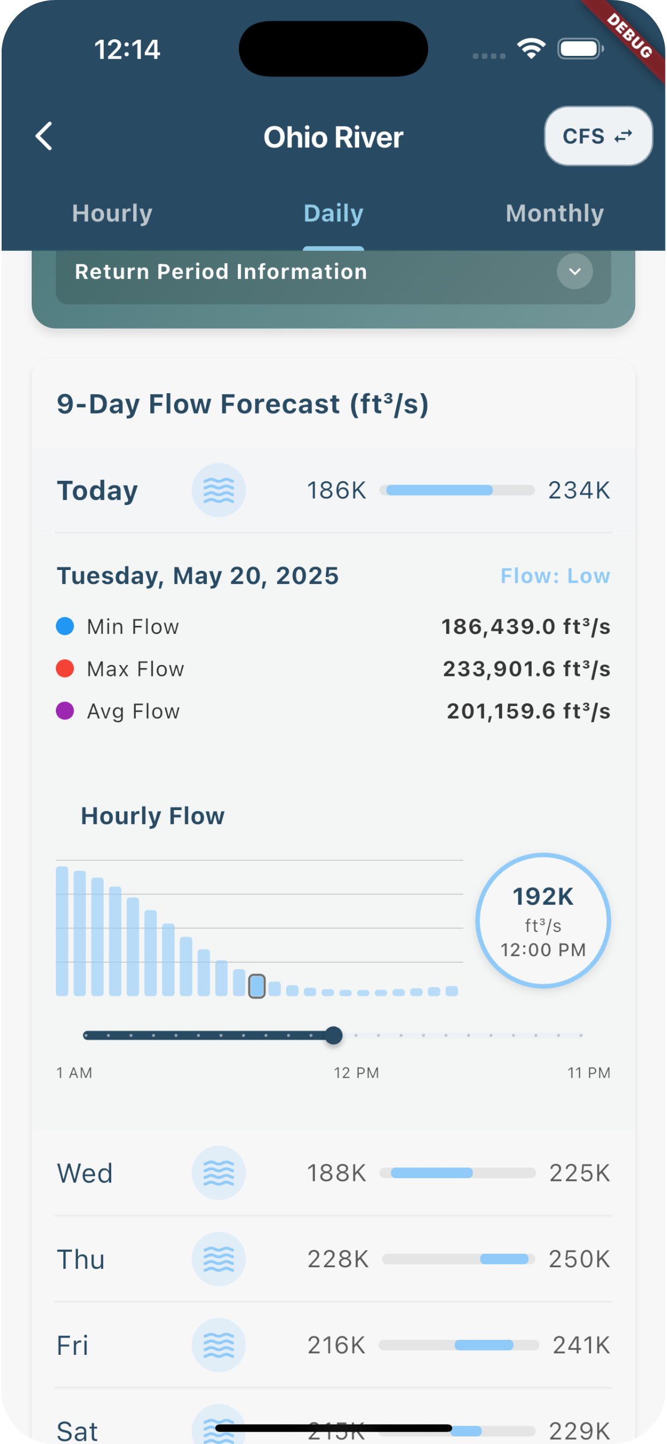Click the hourly flow slider handle

coord(334,1035)
